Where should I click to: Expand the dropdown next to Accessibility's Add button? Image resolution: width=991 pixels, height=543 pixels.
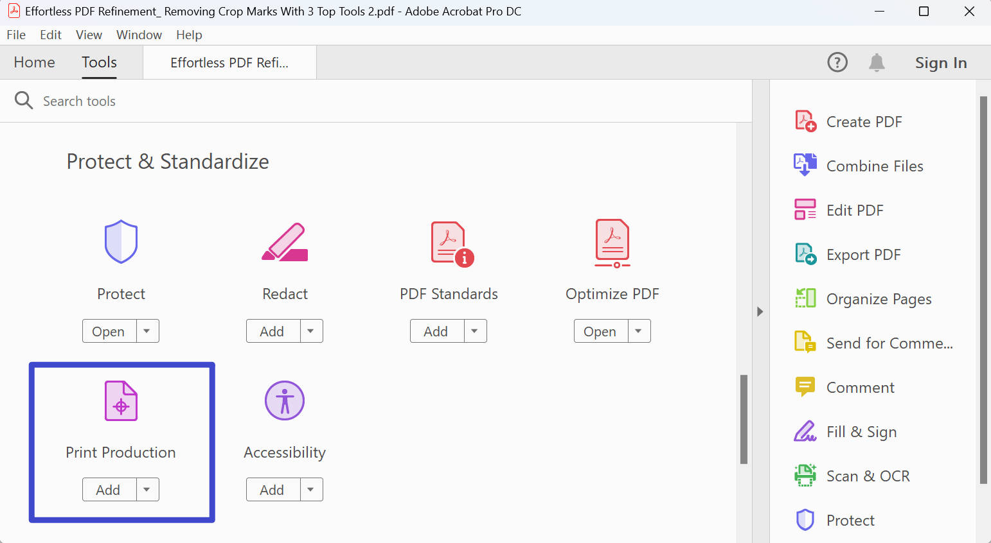point(311,489)
